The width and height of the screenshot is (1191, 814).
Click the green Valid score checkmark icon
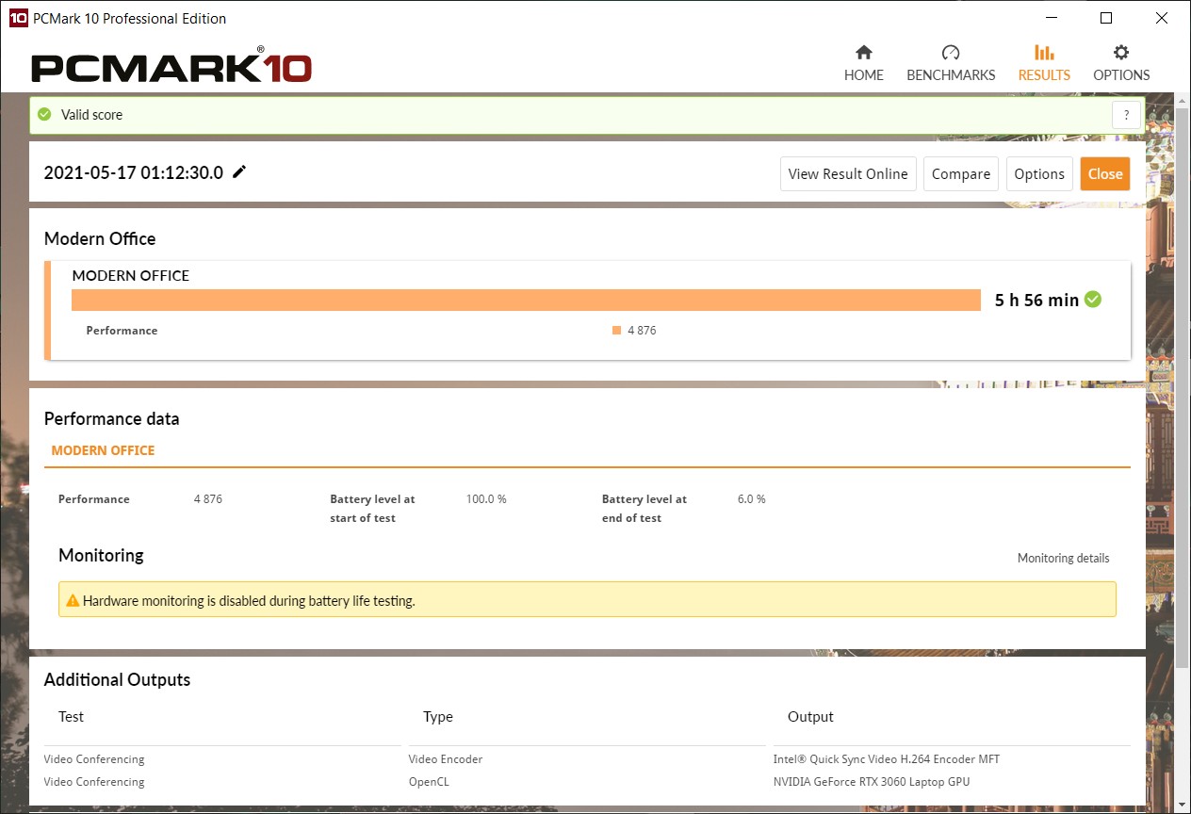[44, 115]
